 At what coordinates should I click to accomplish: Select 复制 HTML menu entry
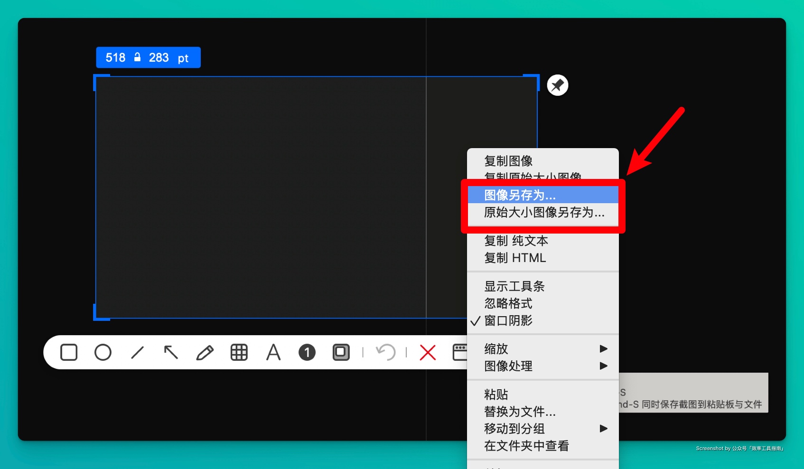[515, 258]
